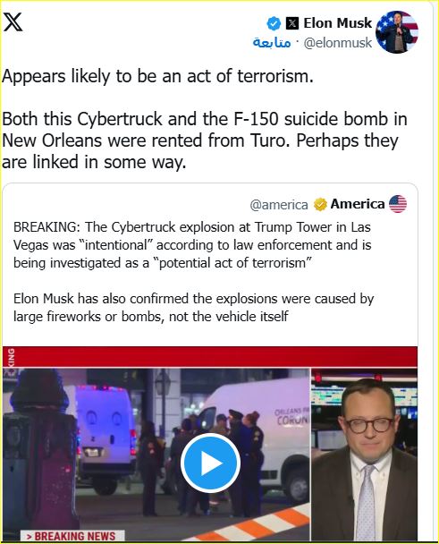Screen dimensions: 439x544
Task: Play the embedded breaking news video
Action: 210,463
